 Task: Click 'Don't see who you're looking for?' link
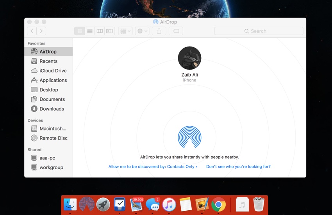238,167
